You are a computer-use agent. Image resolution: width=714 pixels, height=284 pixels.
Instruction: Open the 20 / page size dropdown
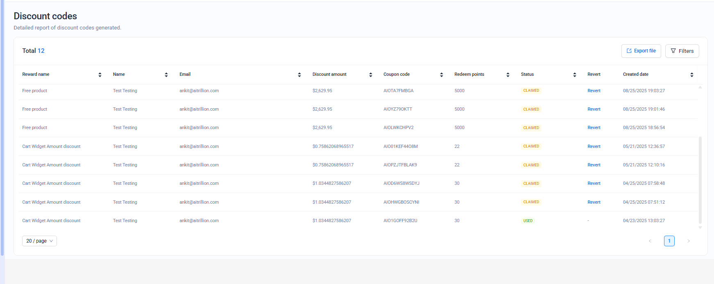[39, 241]
